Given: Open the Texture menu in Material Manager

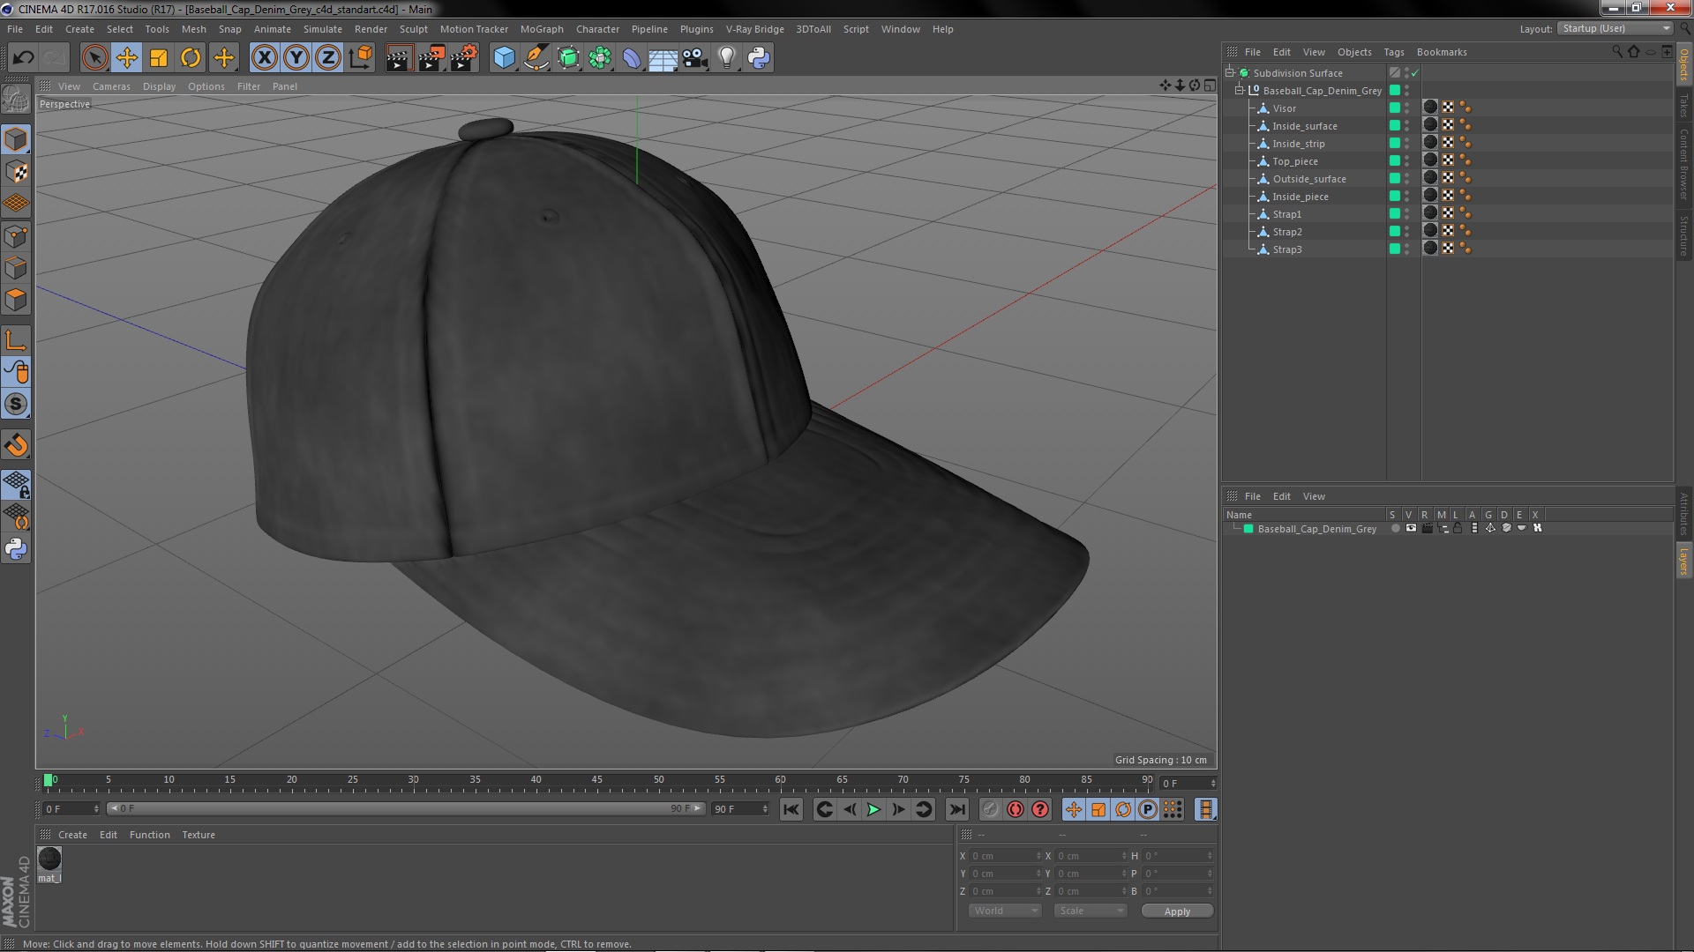Looking at the screenshot, I should click(x=199, y=835).
